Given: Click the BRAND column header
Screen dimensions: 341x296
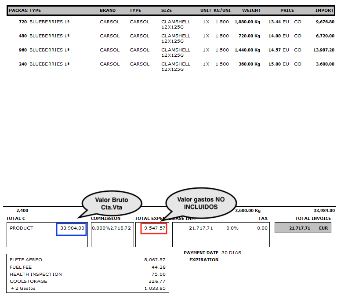Looking at the screenshot, I should coord(108,11).
